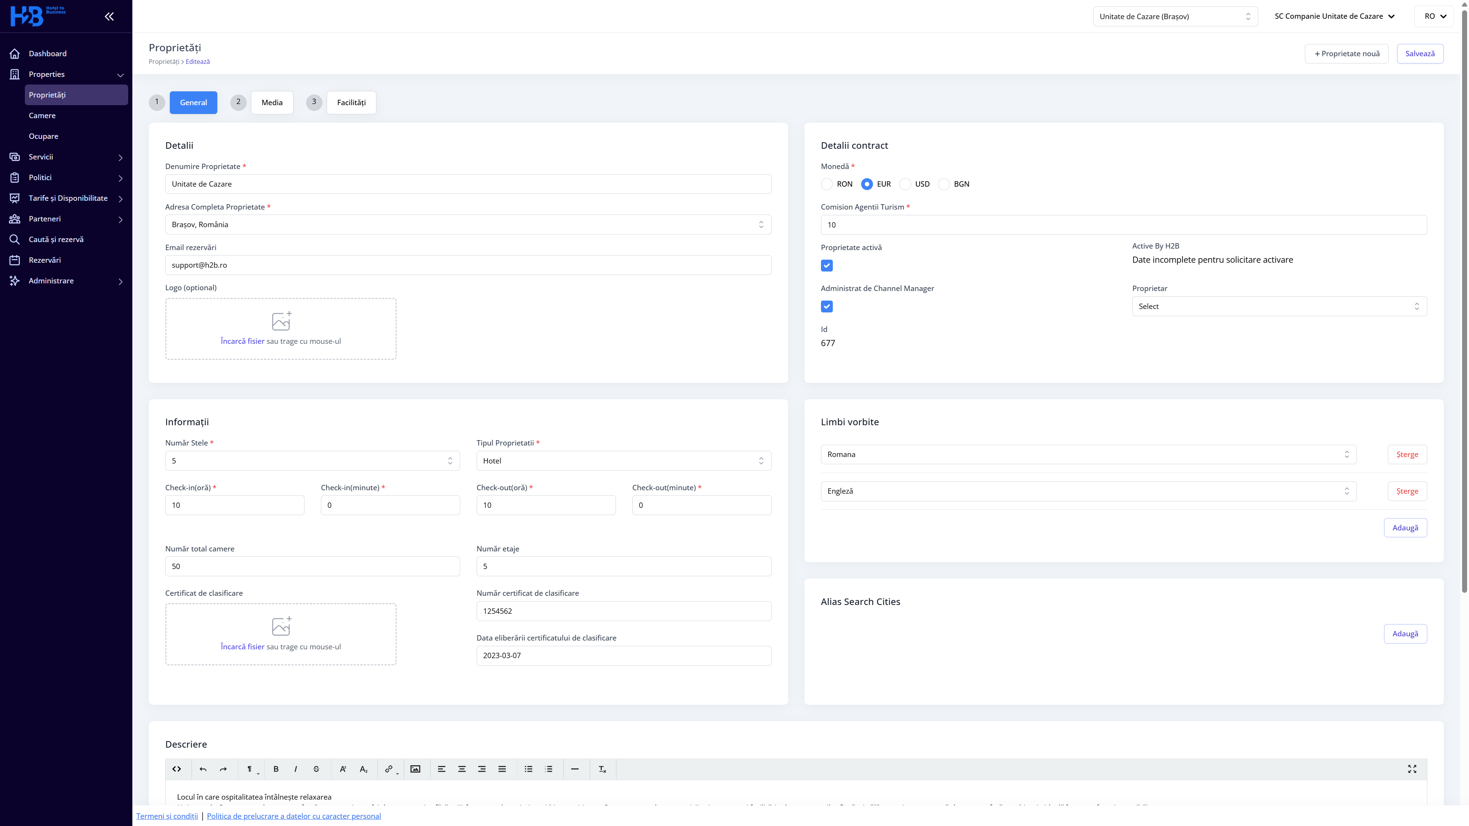Toggle source code view in editor
Image resolution: width=1469 pixels, height=826 pixels.
pos(177,769)
